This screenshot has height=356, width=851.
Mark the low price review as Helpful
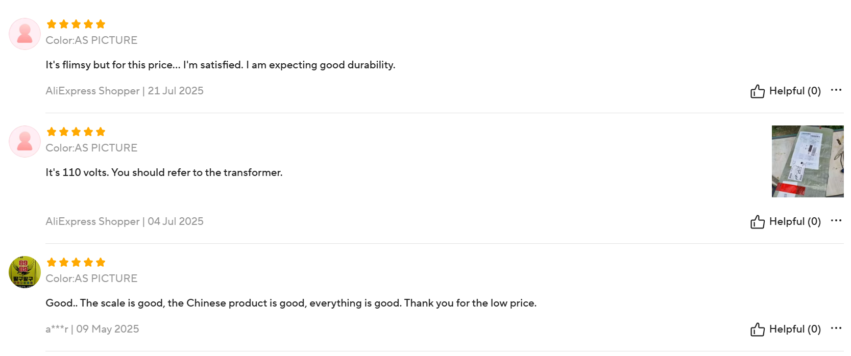pyautogui.click(x=786, y=329)
